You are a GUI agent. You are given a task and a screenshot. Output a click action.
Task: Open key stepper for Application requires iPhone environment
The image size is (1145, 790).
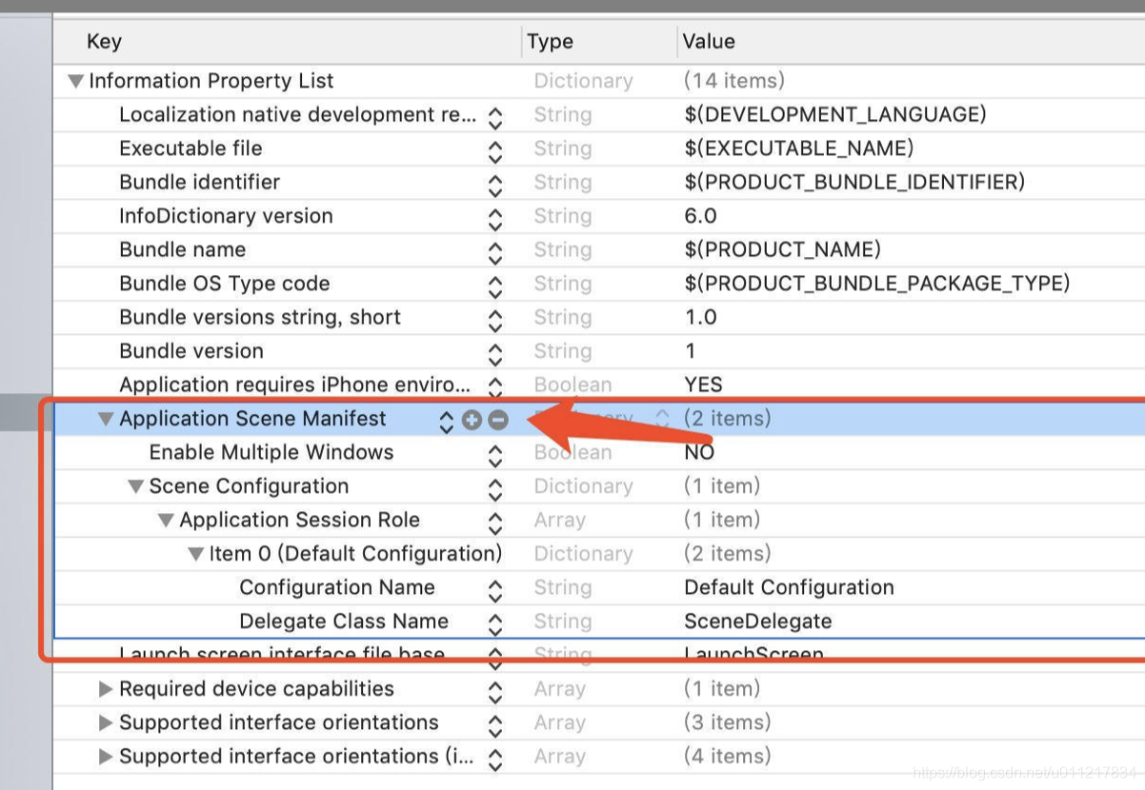pos(495,387)
